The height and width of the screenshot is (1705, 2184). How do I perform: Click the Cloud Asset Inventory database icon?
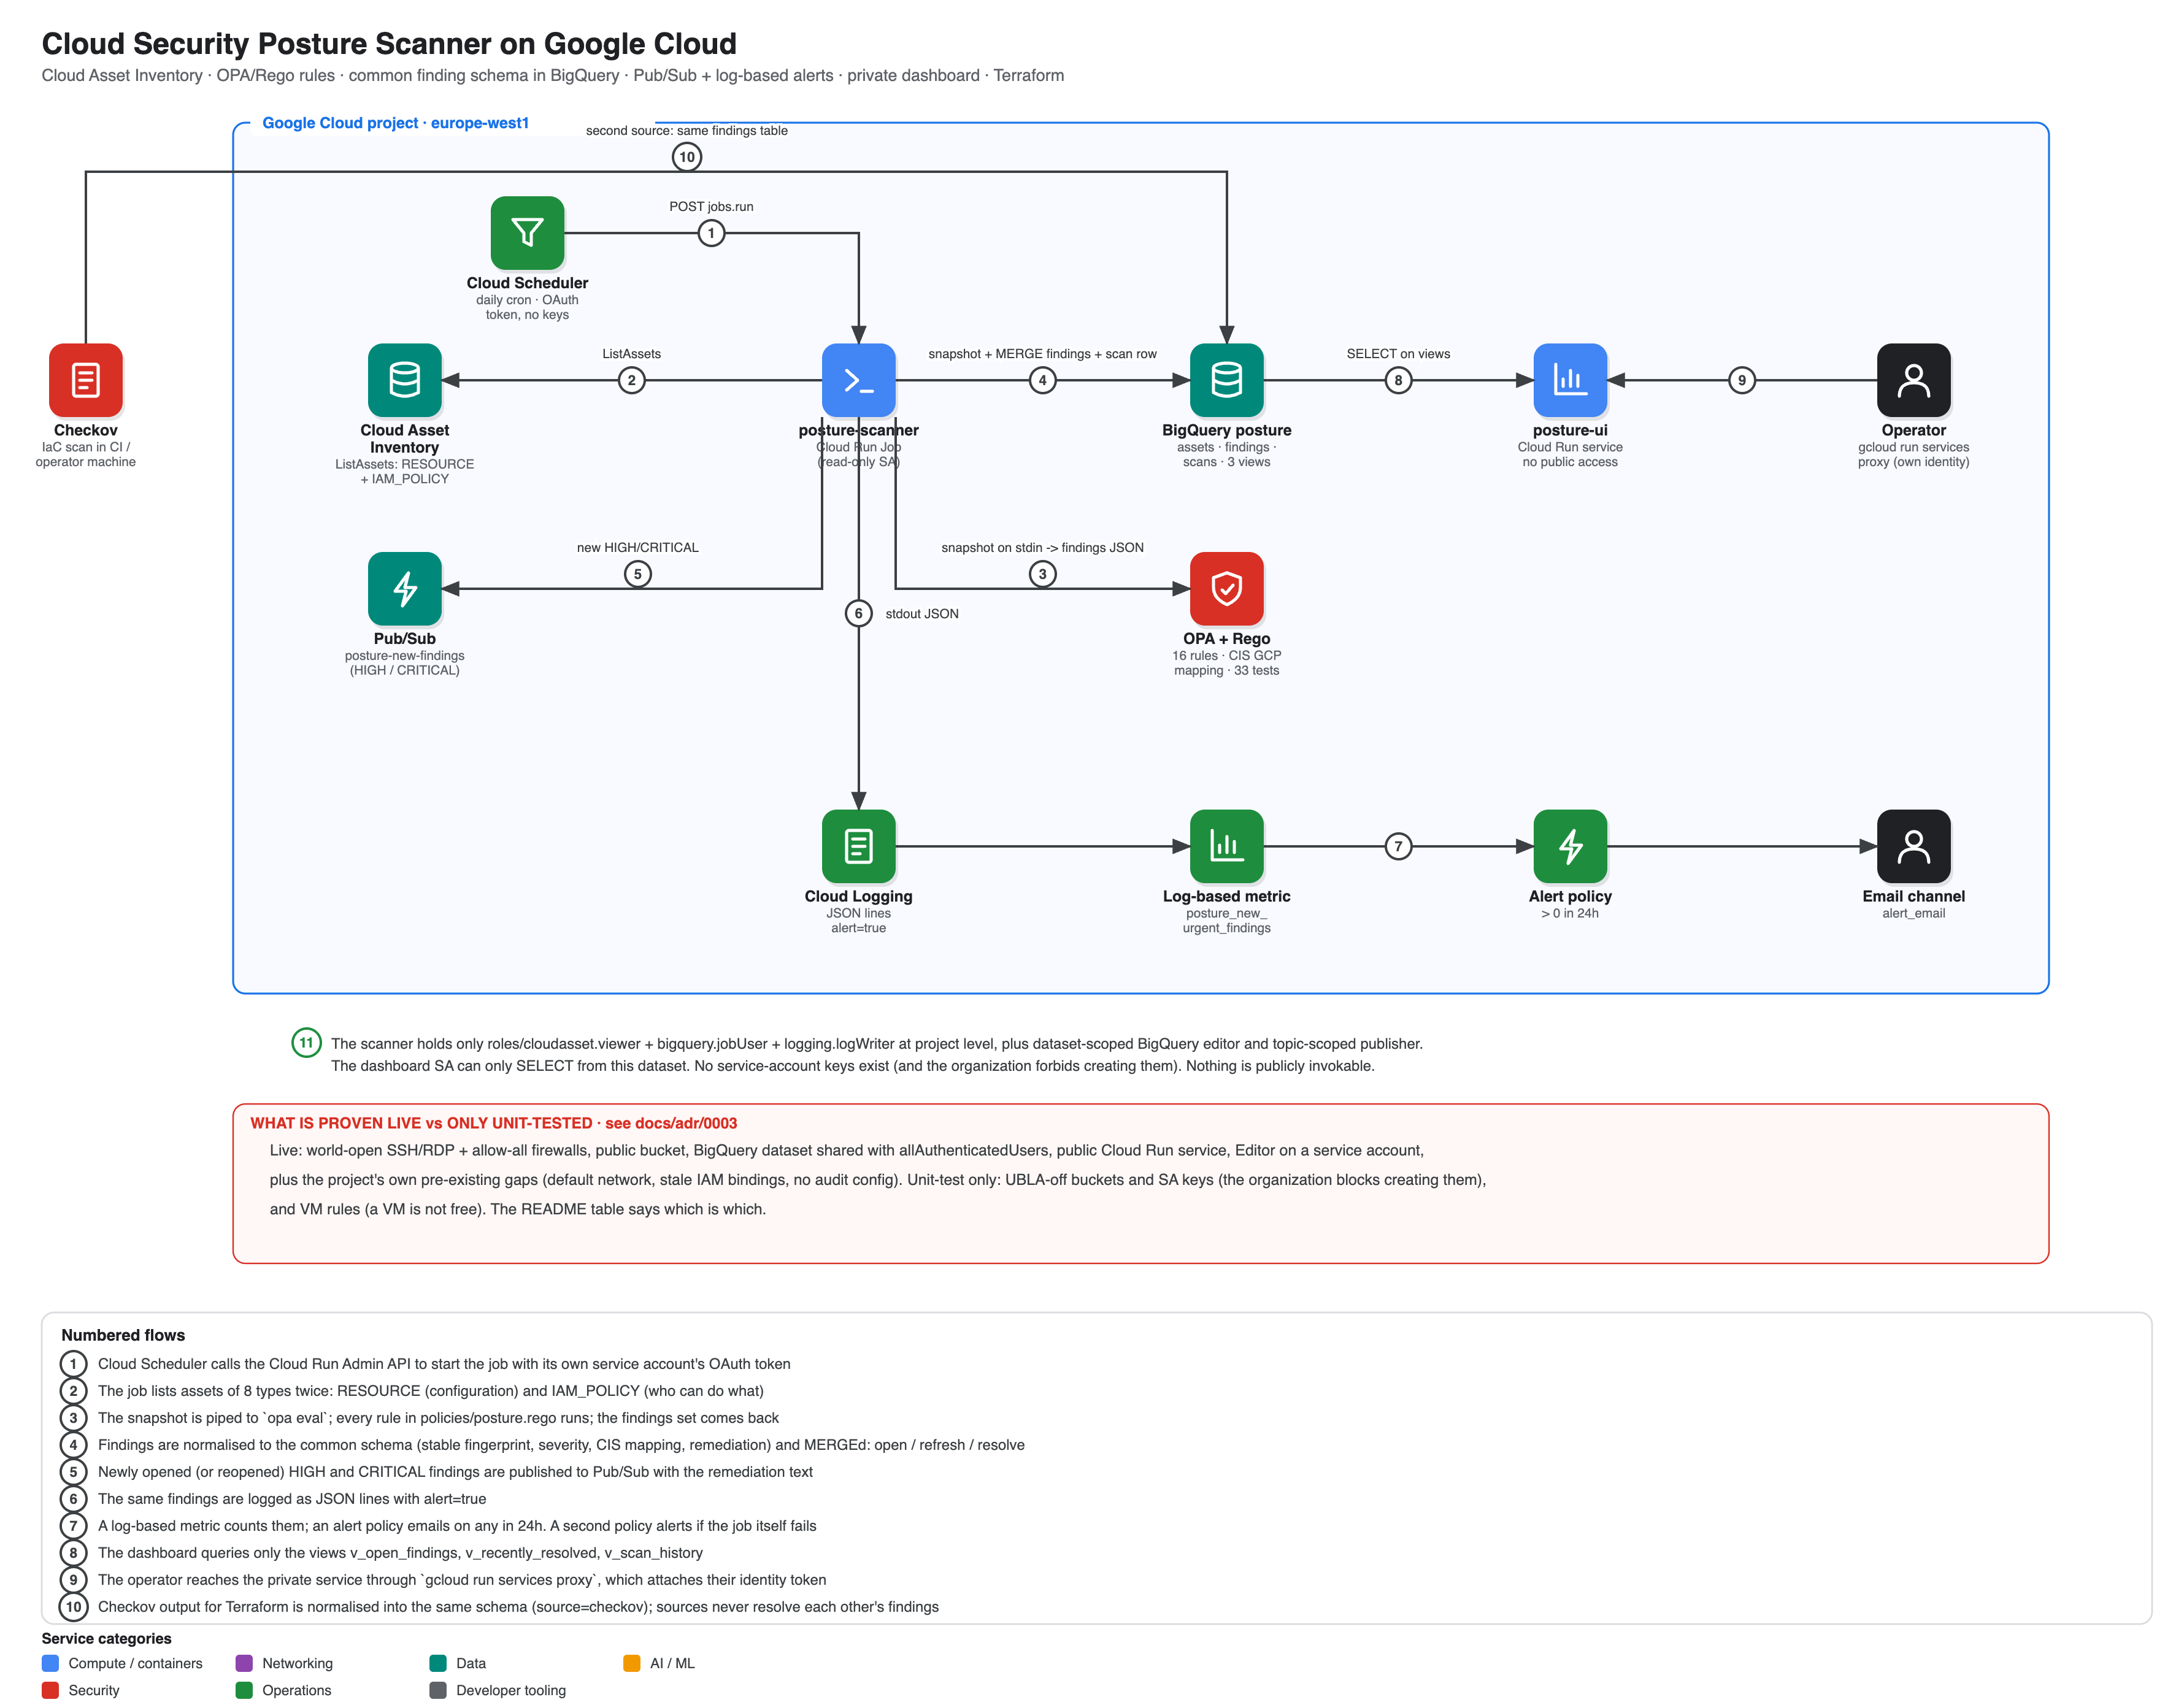click(x=405, y=380)
